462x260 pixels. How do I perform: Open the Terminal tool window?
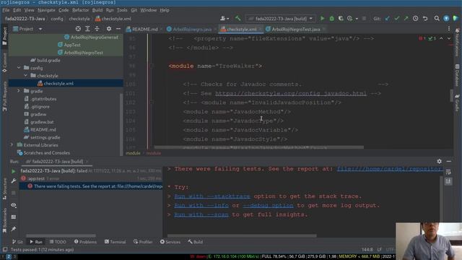115,242
